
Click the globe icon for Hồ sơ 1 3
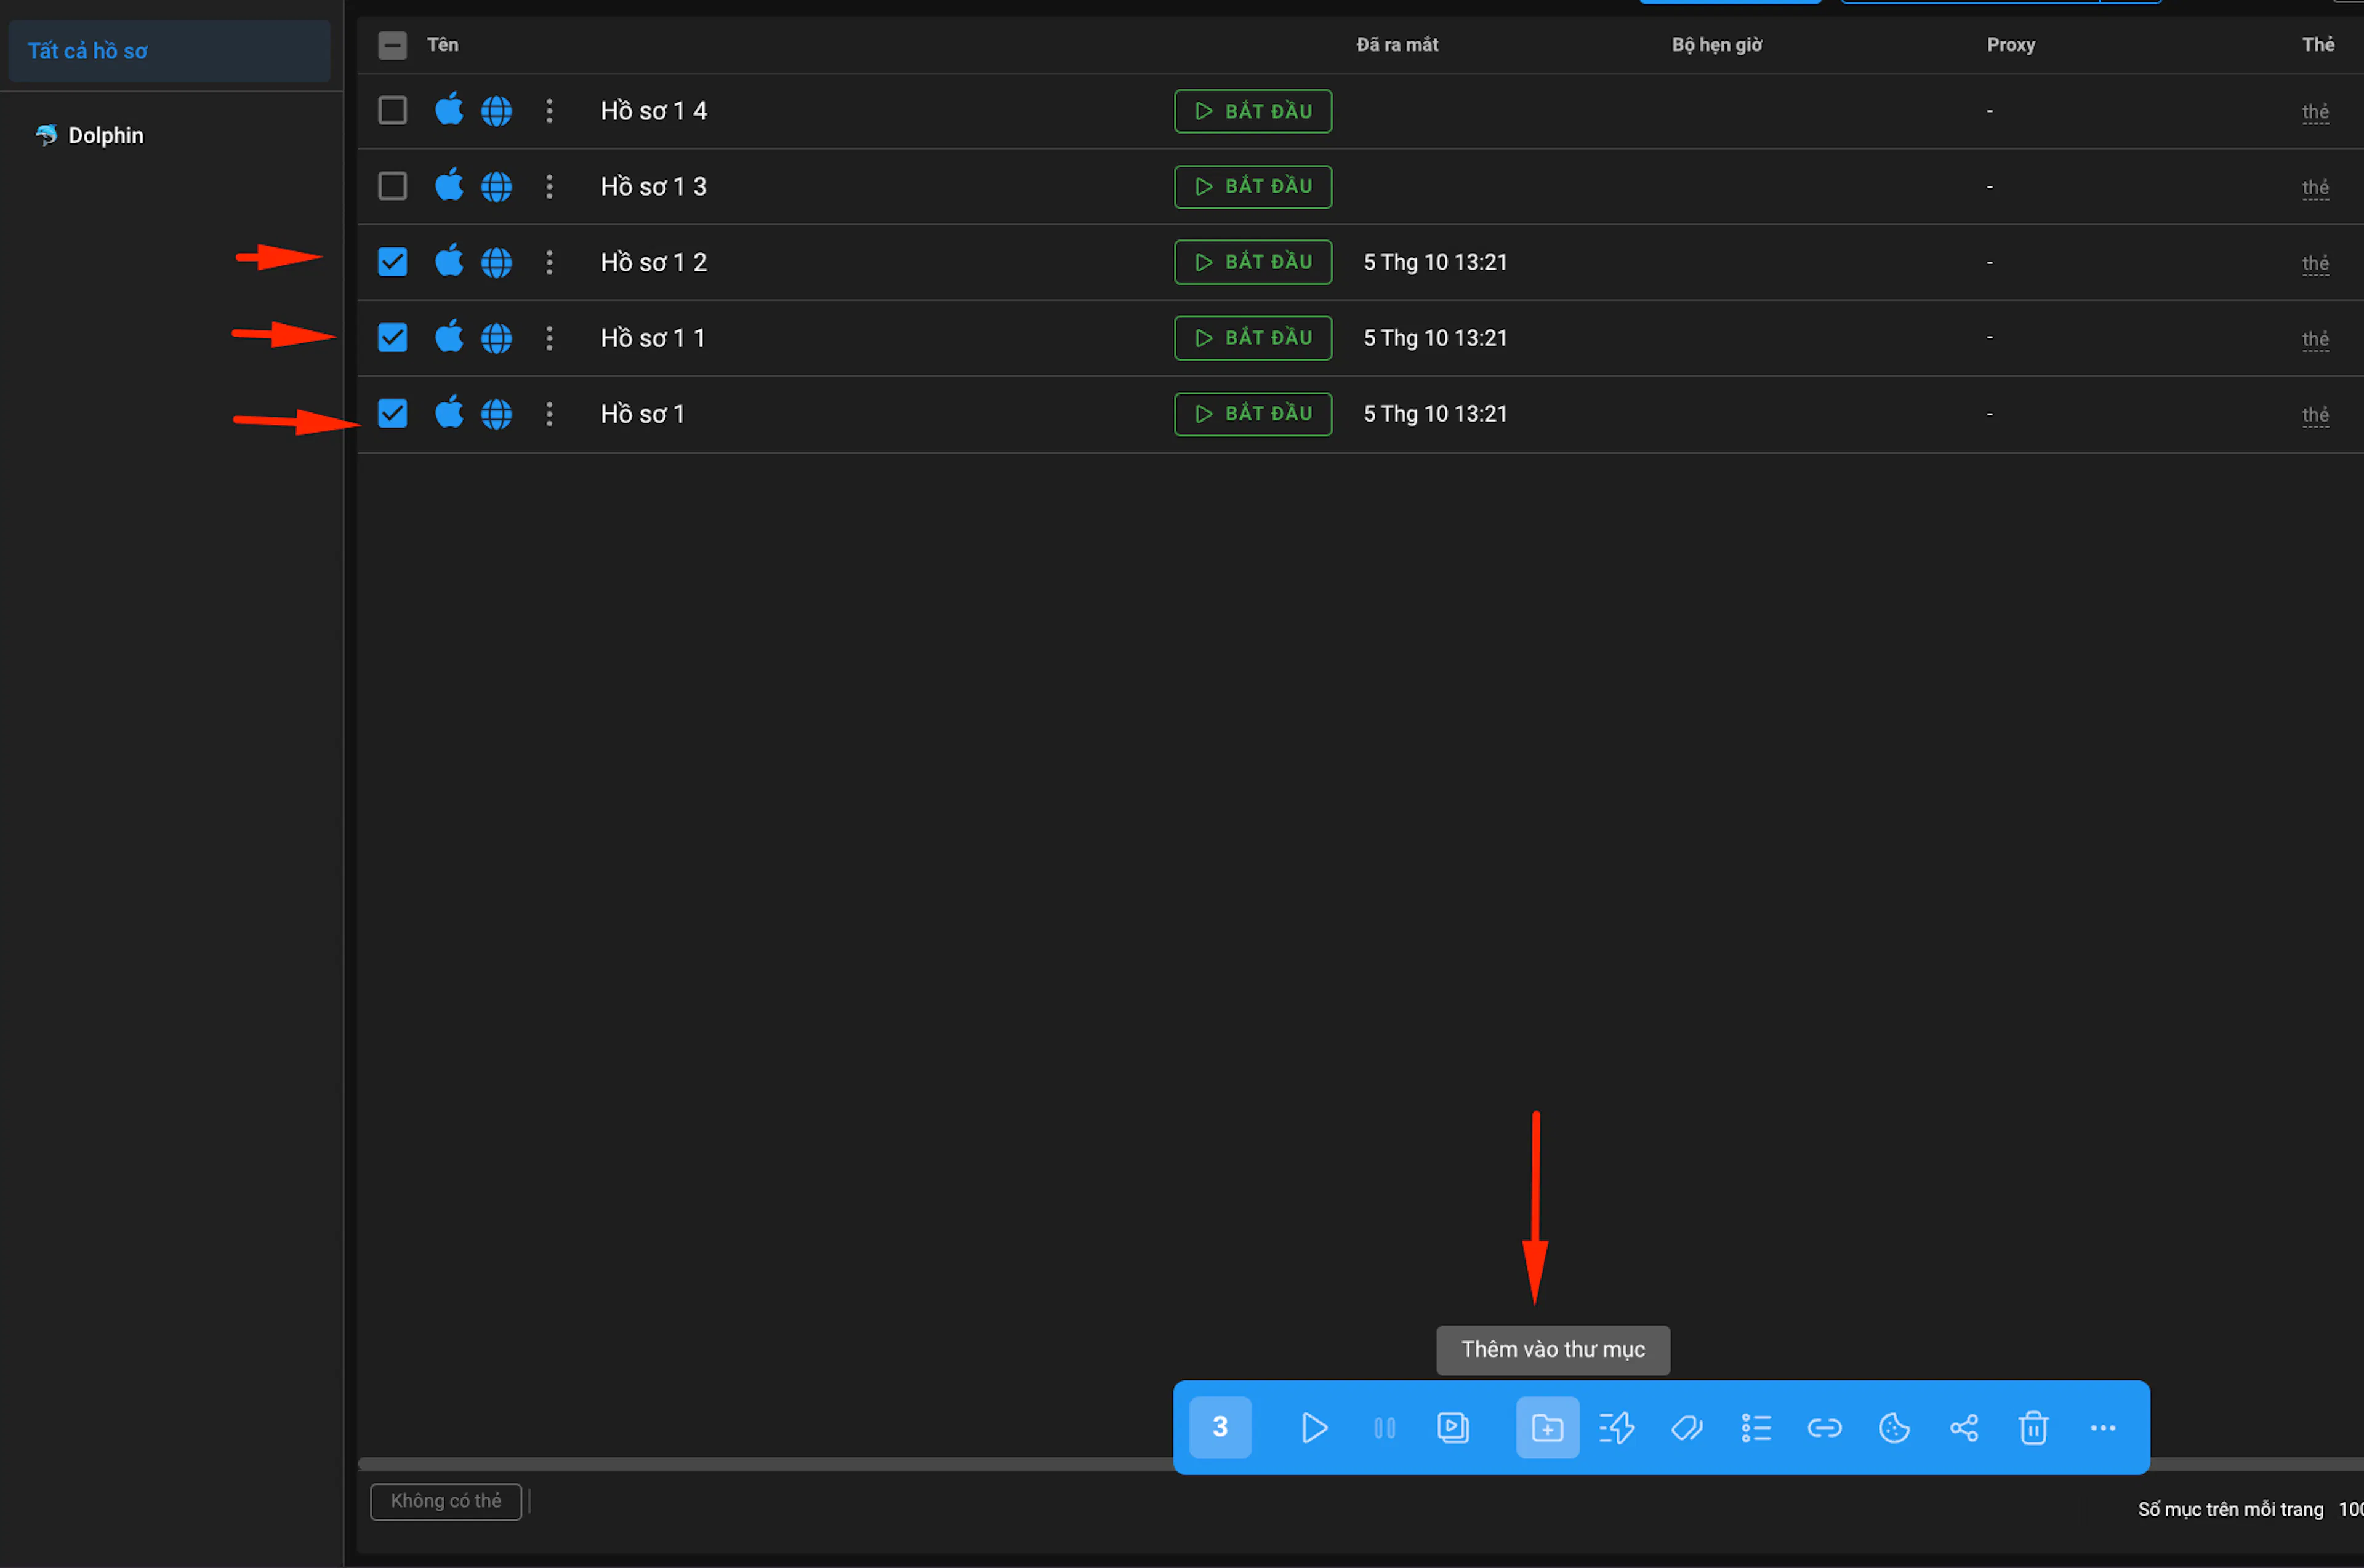(496, 187)
